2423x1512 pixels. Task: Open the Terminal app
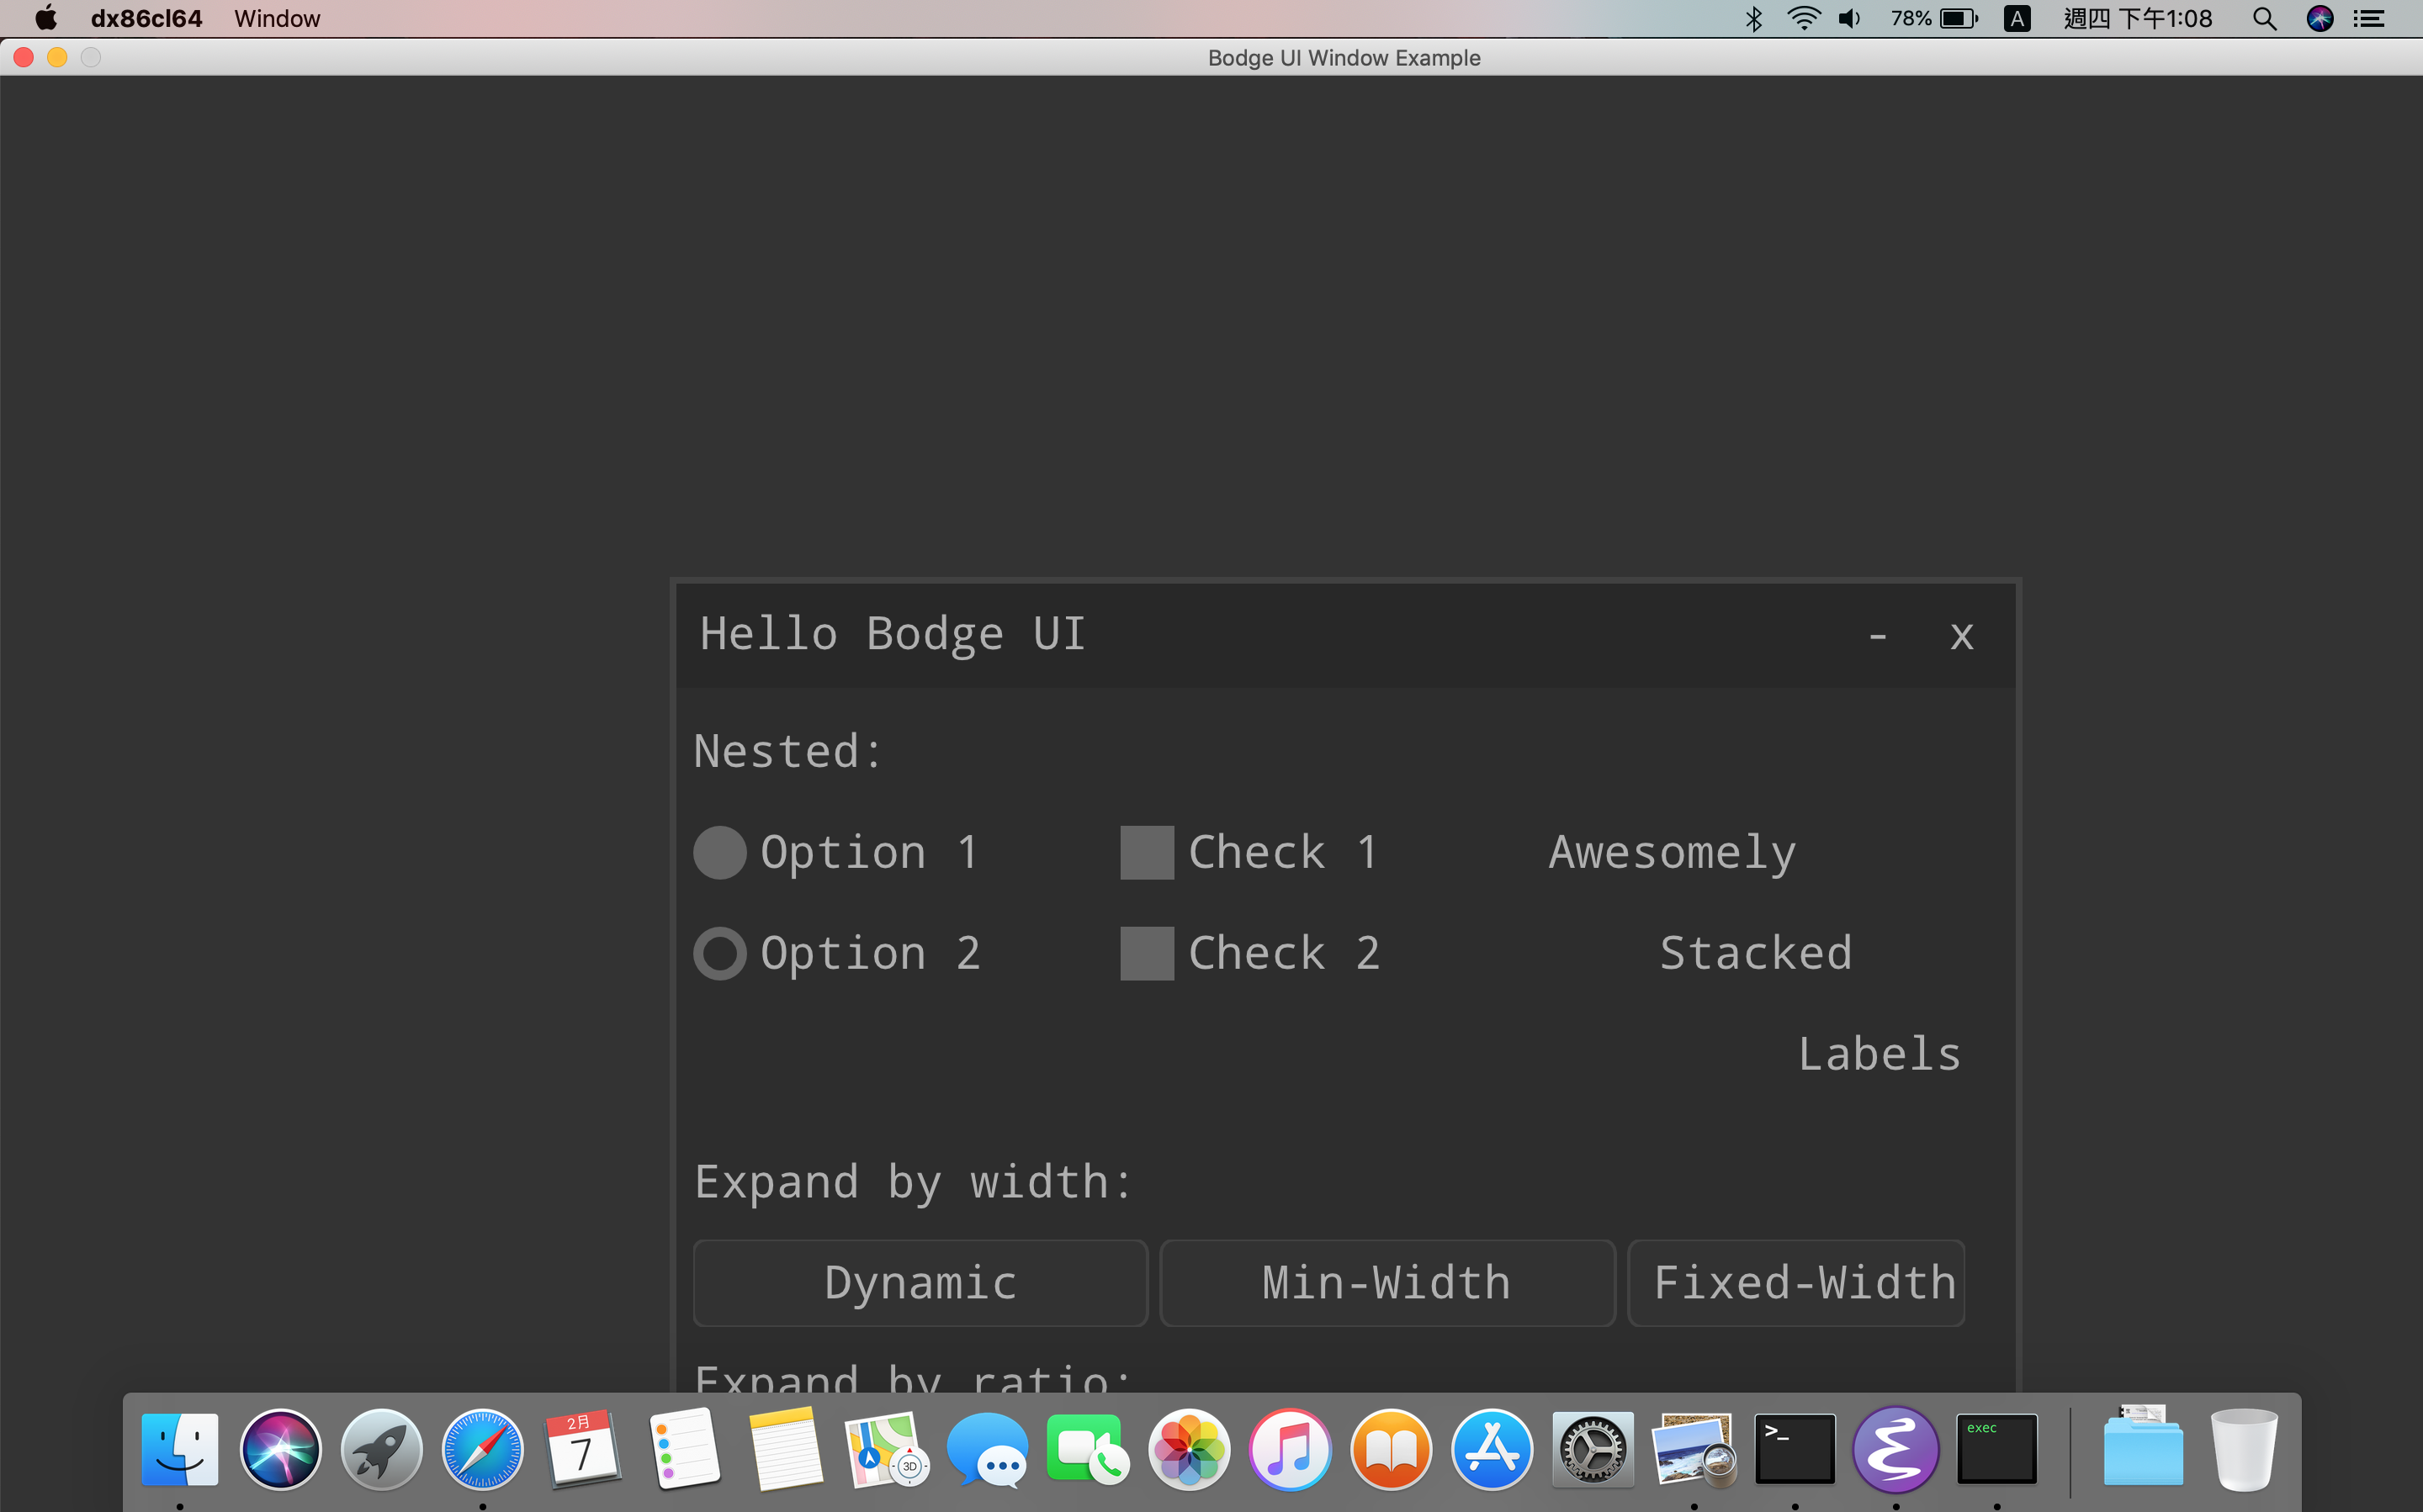1795,1449
